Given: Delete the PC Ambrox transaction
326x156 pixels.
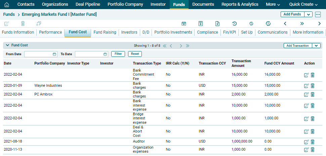Looking at the screenshot, I should (x=313, y=94).
